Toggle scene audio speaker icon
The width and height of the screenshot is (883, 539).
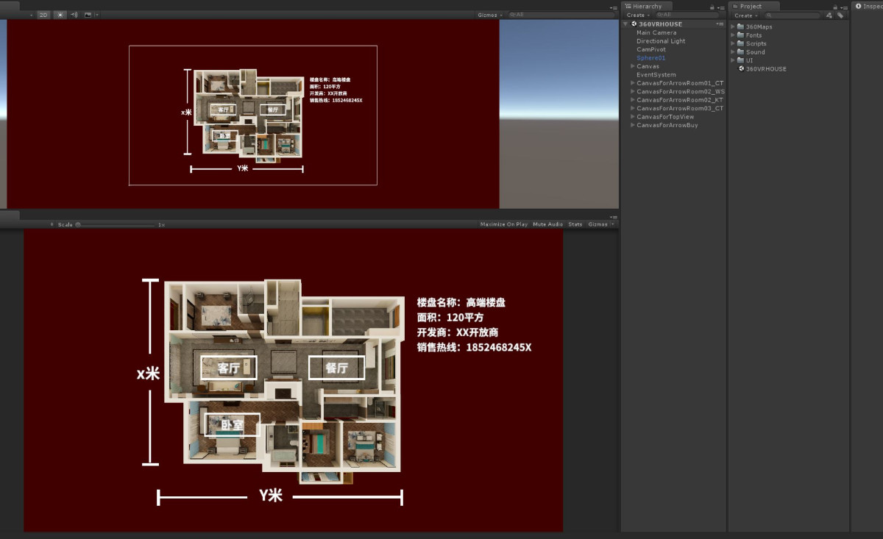pyautogui.click(x=74, y=15)
